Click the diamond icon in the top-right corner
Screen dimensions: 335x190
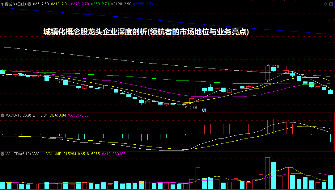[x=326, y=4]
